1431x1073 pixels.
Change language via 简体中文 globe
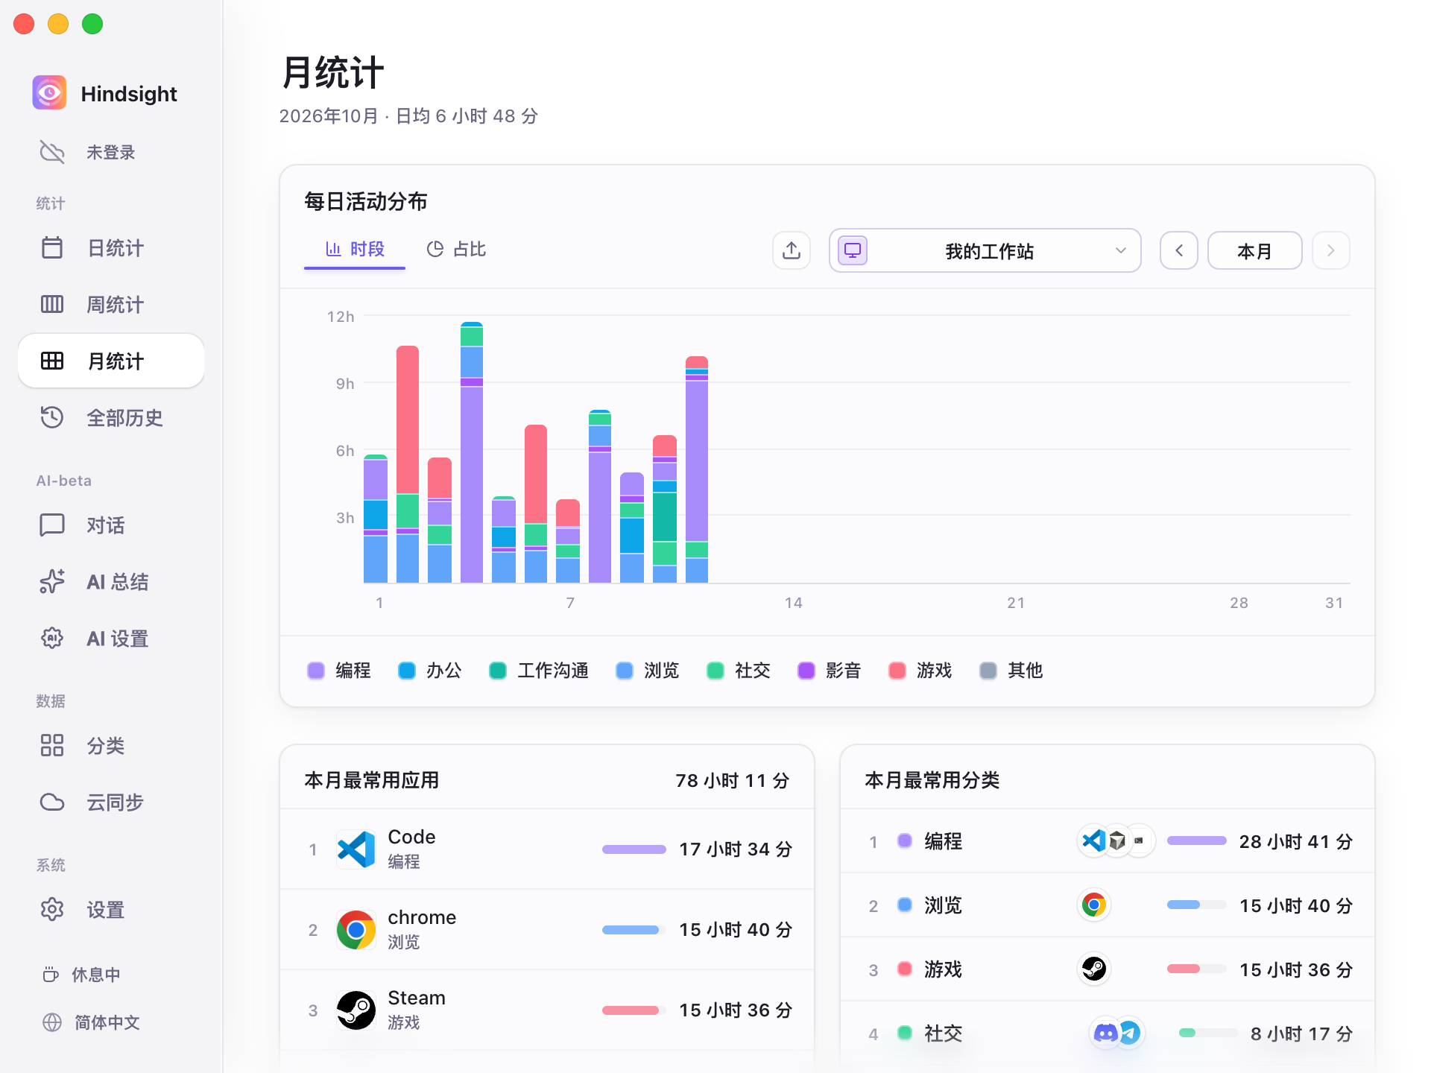pyautogui.click(x=92, y=1022)
